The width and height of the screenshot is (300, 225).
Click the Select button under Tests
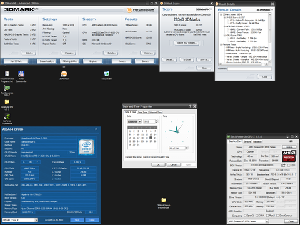(x=28, y=53)
